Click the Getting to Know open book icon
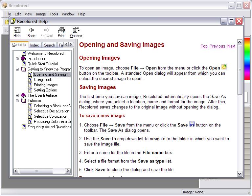Viewport: 252px width, 196px height. point(23,69)
